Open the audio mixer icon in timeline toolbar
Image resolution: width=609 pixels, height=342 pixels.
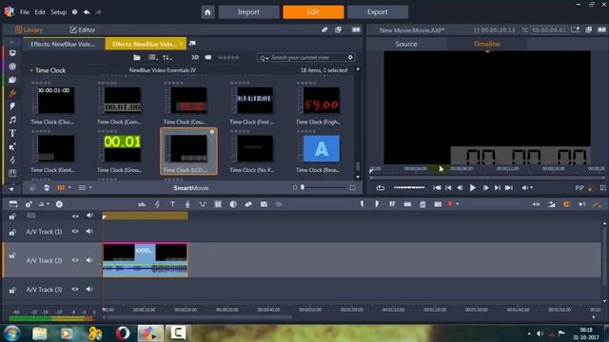(142, 204)
